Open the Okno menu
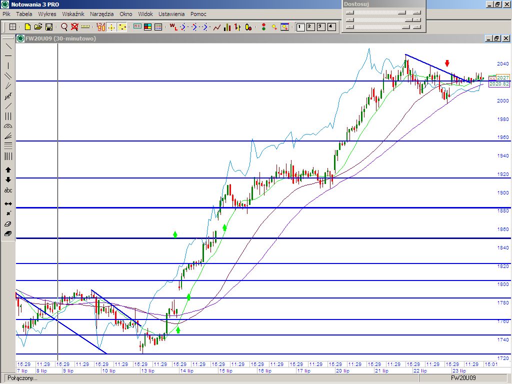This screenshot has height=384, width=512. [x=126, y=14]
